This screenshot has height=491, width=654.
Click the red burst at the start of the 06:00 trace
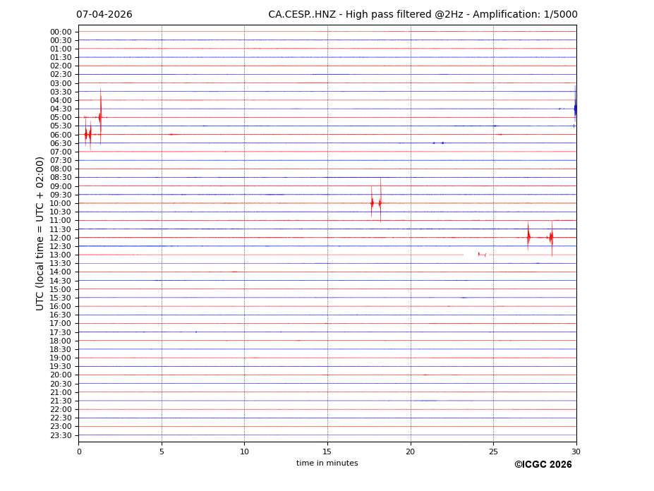[87, 134]
